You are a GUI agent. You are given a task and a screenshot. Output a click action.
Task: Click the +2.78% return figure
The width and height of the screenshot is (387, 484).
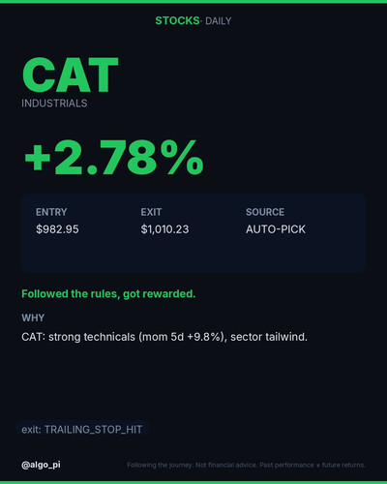tap(114, 158)
